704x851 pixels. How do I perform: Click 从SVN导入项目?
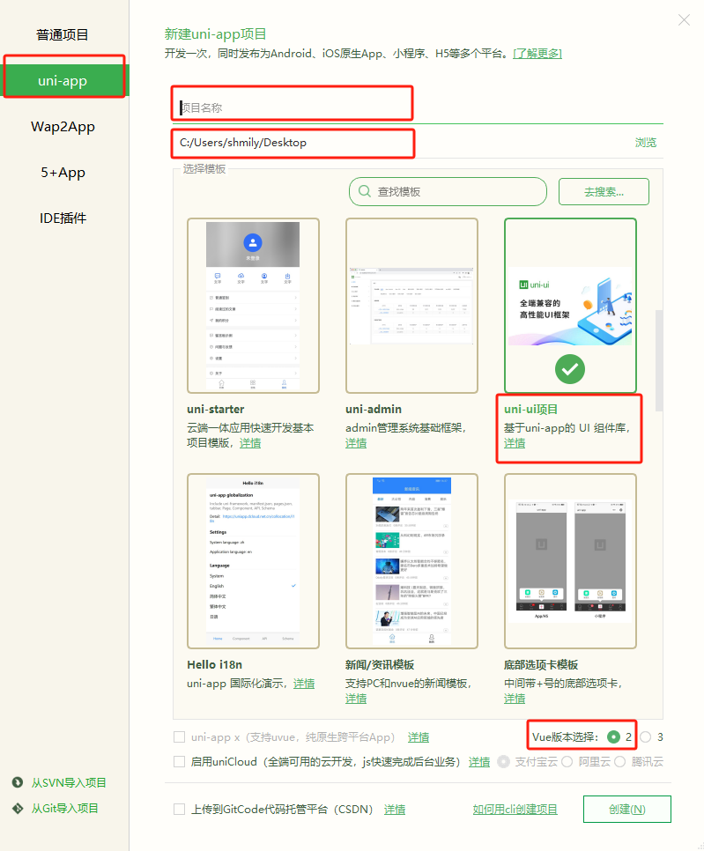click(69, 782)
